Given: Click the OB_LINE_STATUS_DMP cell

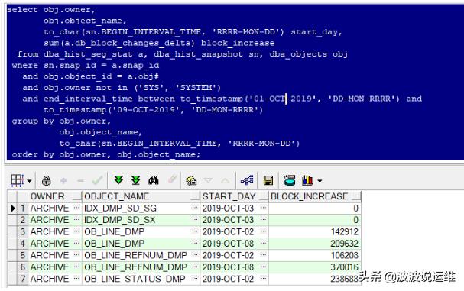Looking at the screenshot, I should tap(135, 279).
